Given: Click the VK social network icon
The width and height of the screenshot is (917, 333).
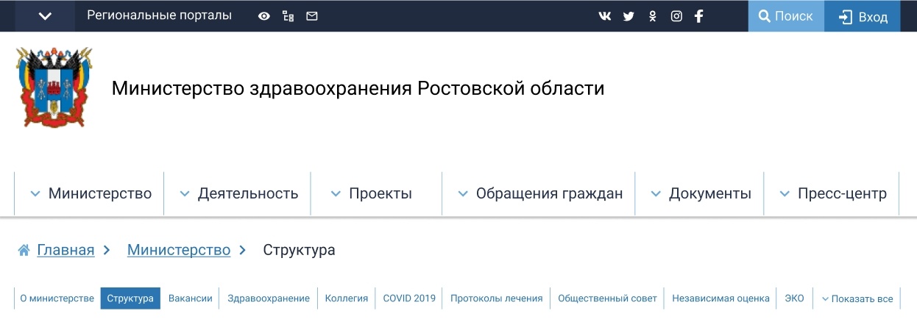Looking at the screenshot, I should point(605,16).
